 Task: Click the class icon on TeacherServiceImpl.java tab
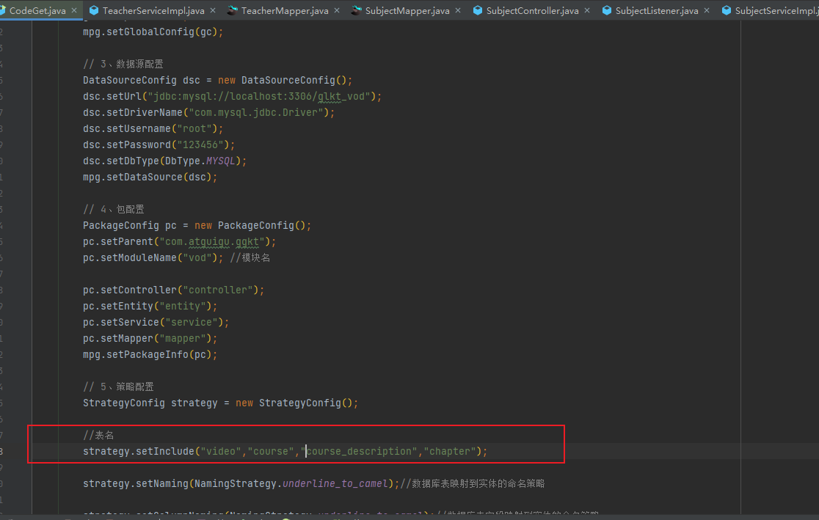(94, 11)
